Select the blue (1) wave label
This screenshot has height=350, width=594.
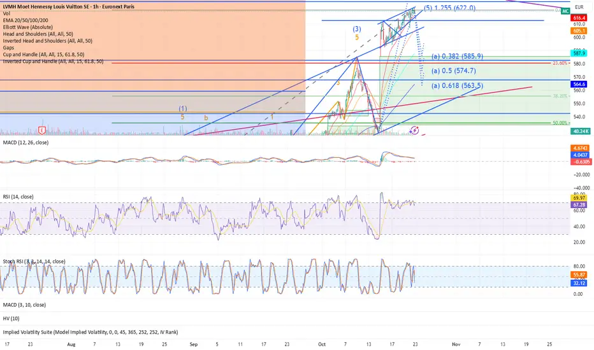point(182,109)
